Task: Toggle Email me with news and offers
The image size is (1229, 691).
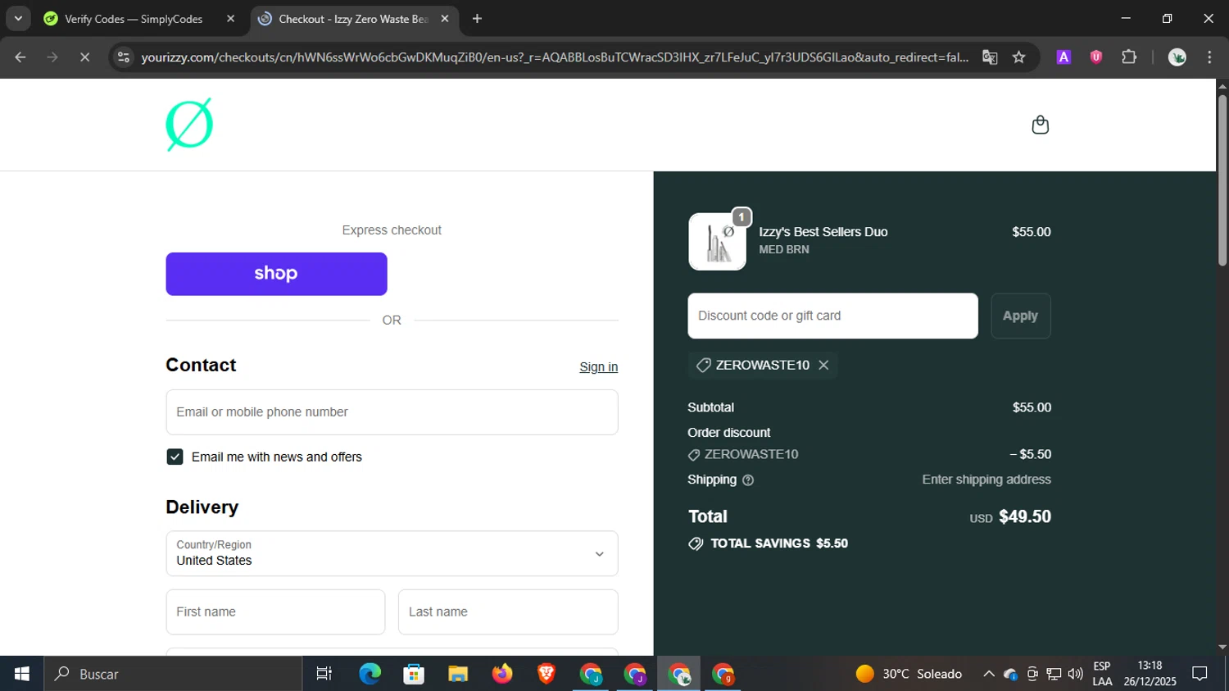Action: point(175,457)
